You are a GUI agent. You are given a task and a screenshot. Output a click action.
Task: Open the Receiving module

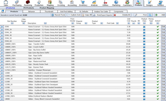pyautogui.click(x=28, y=3)
